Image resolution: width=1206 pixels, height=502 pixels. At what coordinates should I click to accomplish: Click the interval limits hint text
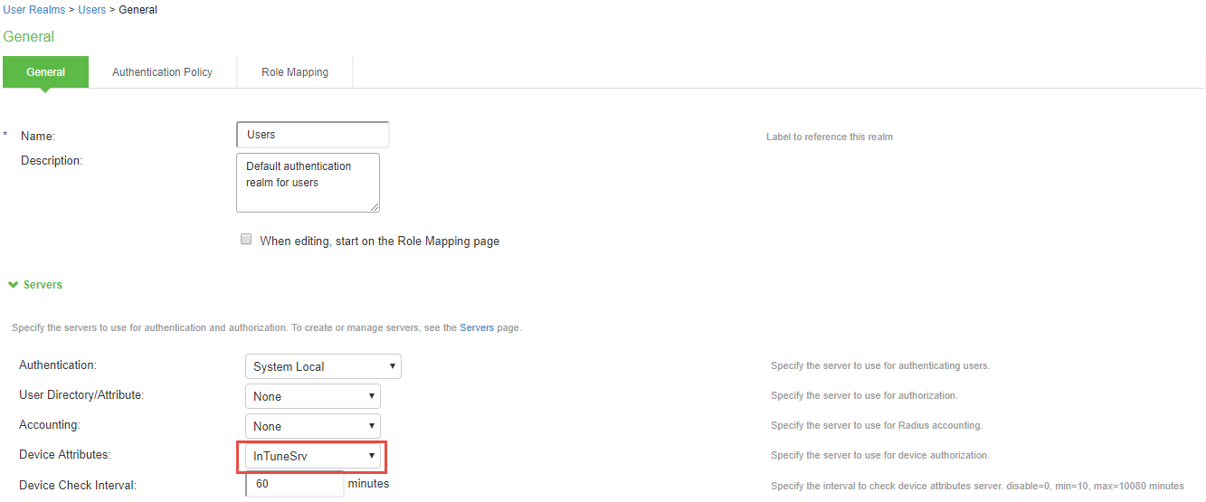coord(977,486)
